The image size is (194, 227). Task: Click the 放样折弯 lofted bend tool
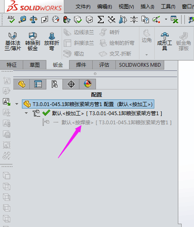click(52, 41)
